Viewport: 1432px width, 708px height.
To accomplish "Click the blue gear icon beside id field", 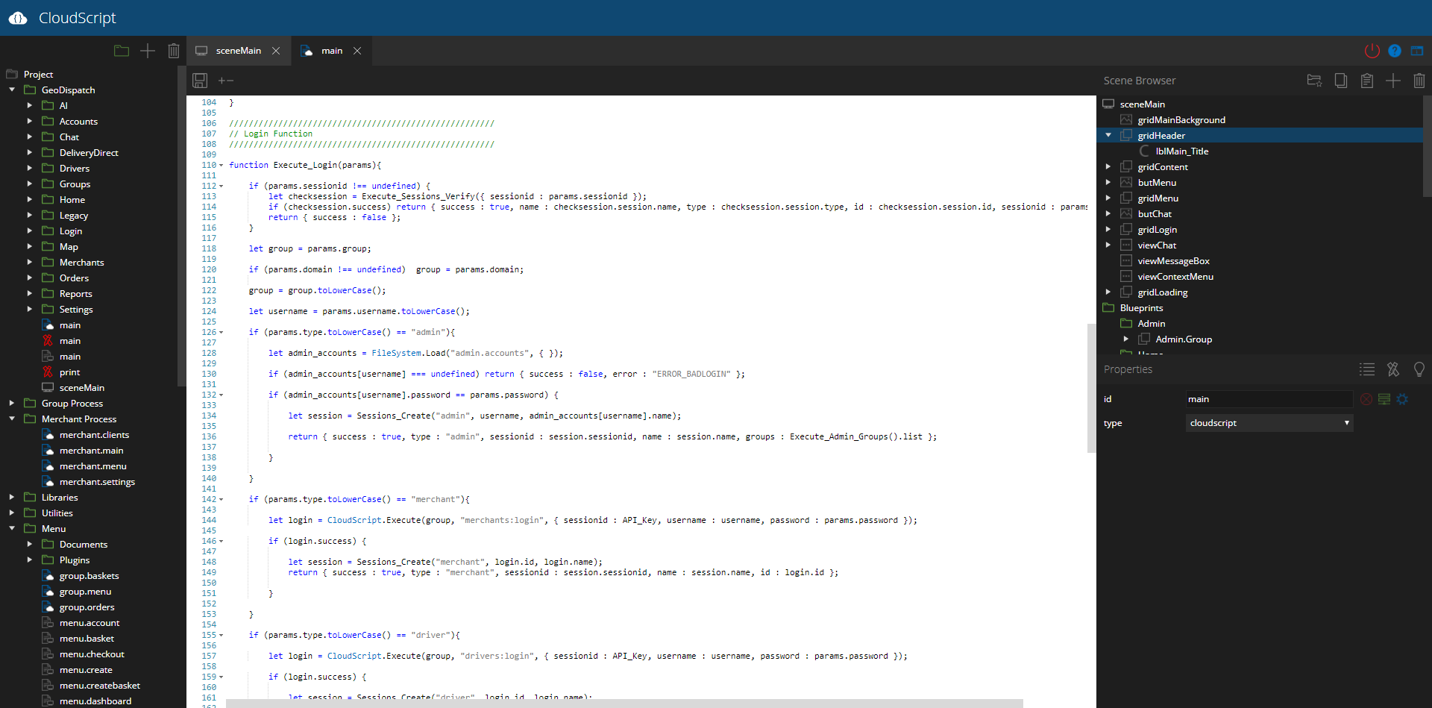I will pyautogui.click(x=1402, y=399).
